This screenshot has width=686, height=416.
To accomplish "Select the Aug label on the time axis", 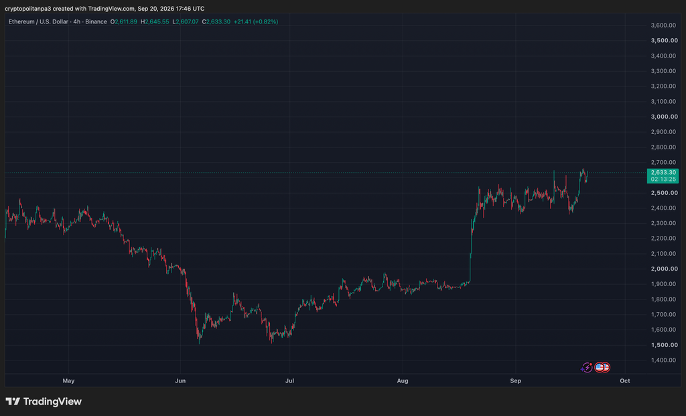I will tap(403, 380).
